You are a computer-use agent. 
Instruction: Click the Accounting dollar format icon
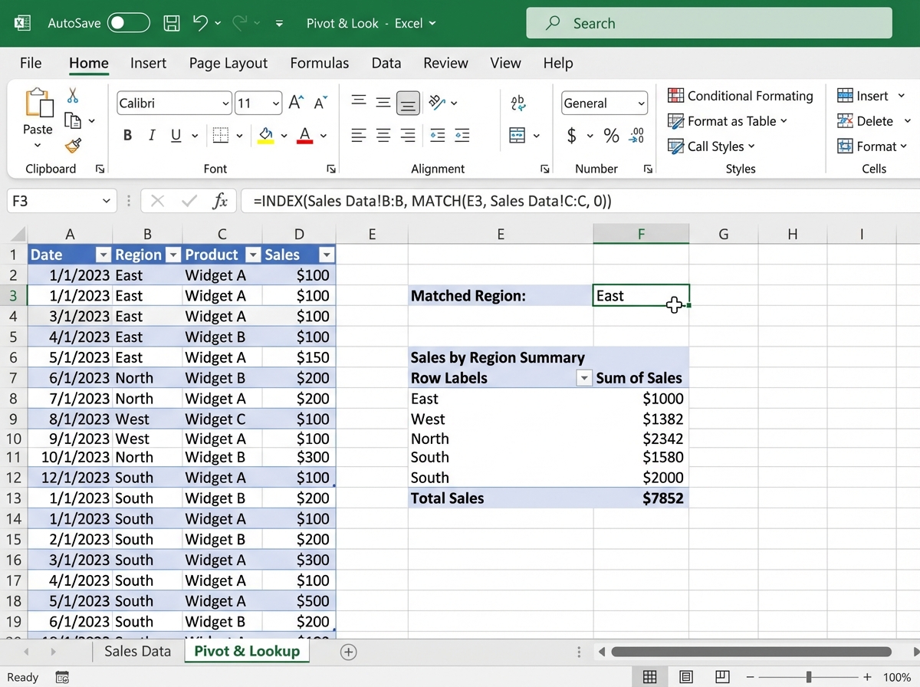click(x=572, y=136)
